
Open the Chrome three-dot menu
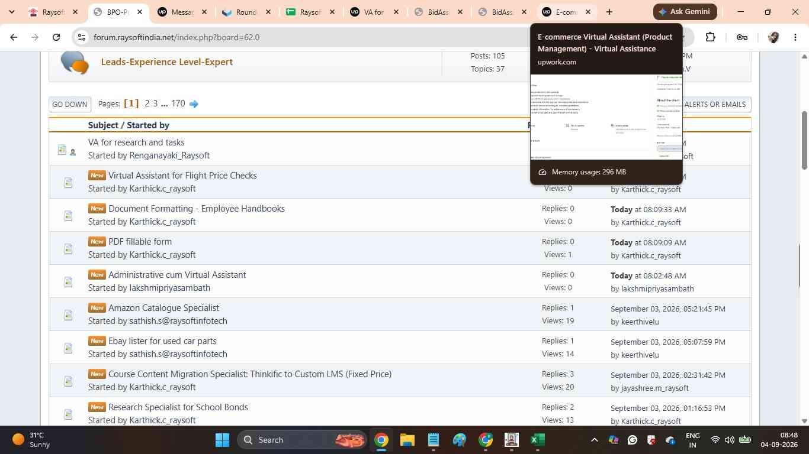[x=795, y=37]
